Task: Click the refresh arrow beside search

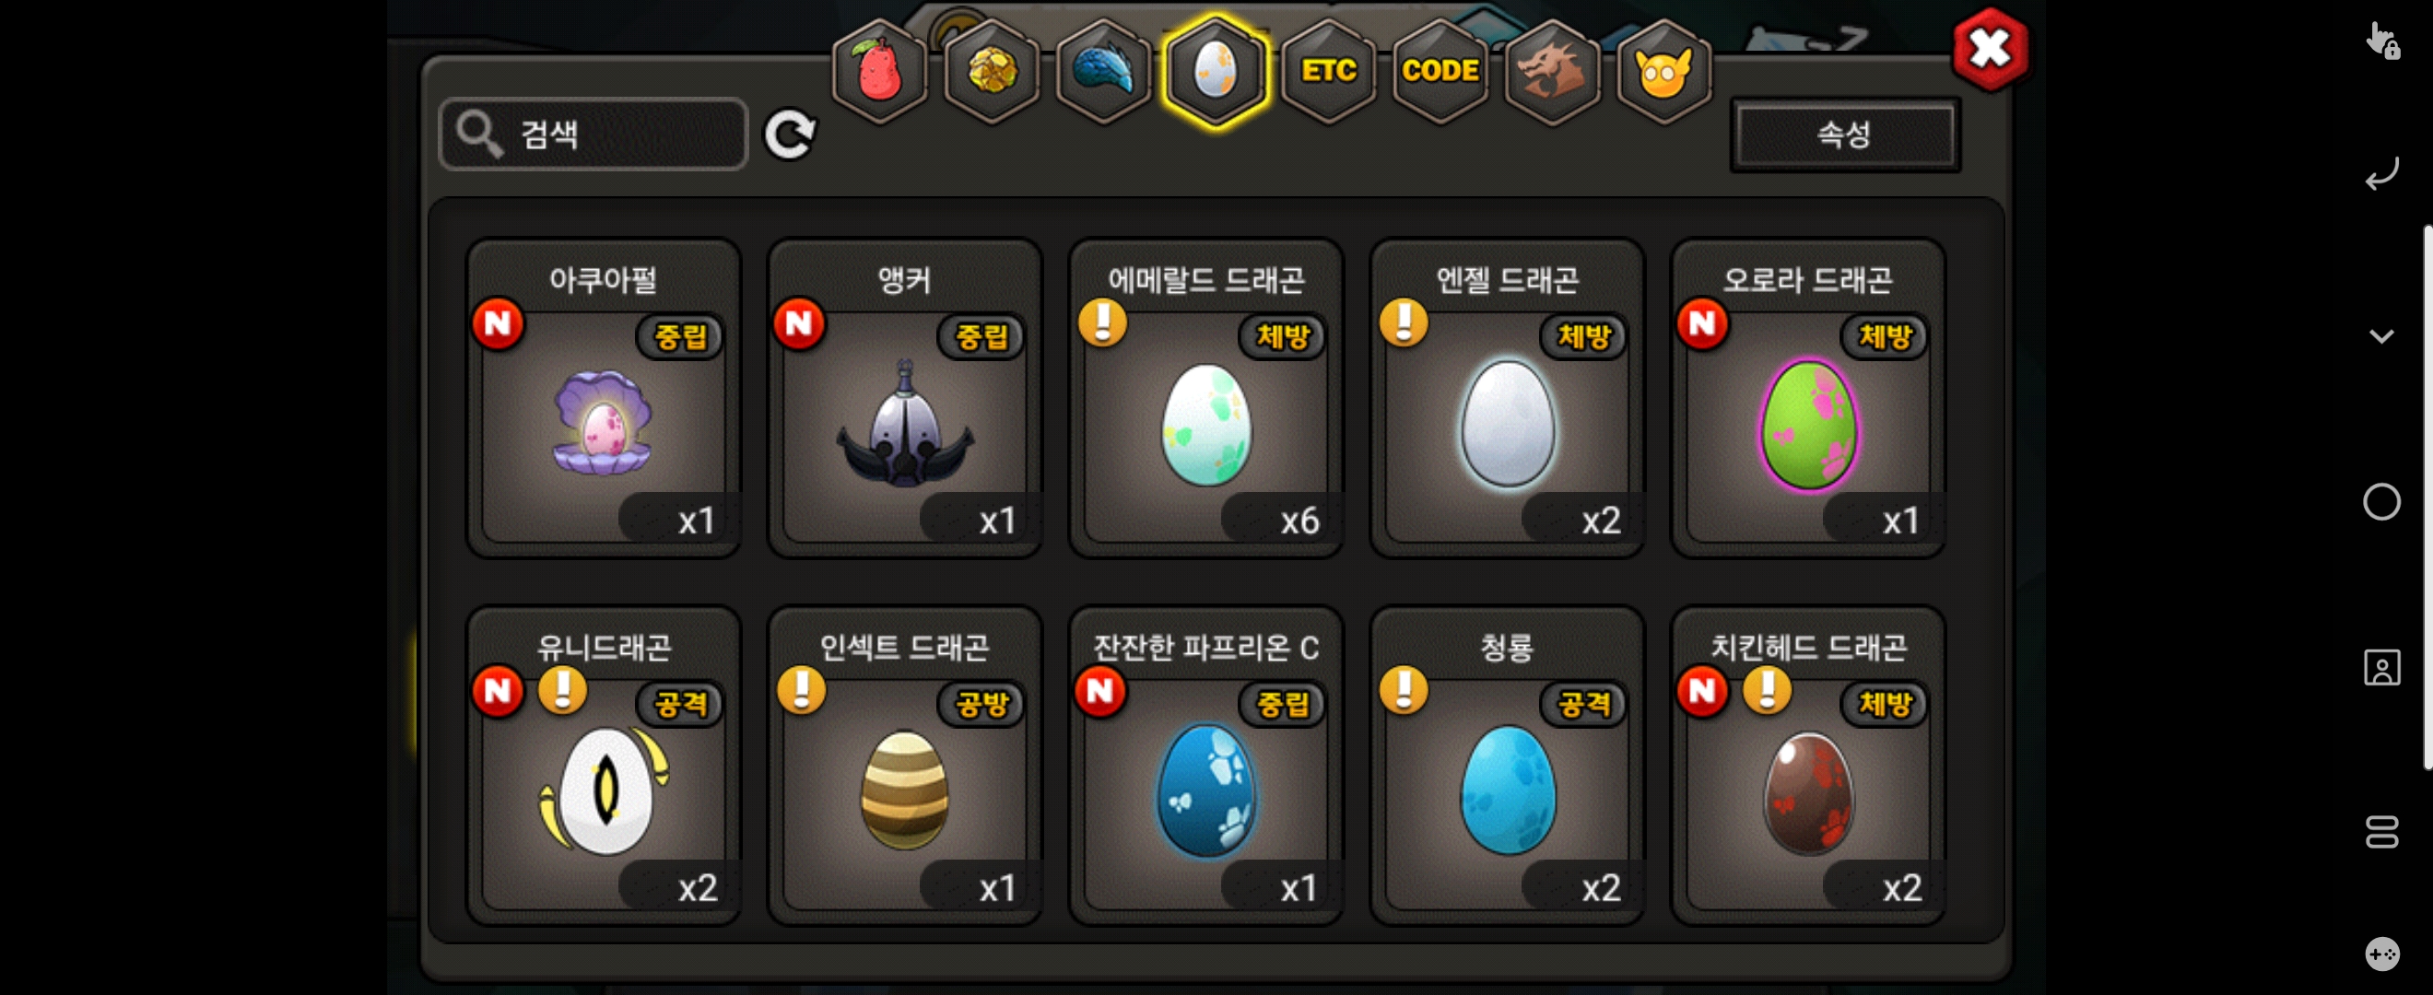Action: point(790,135)
